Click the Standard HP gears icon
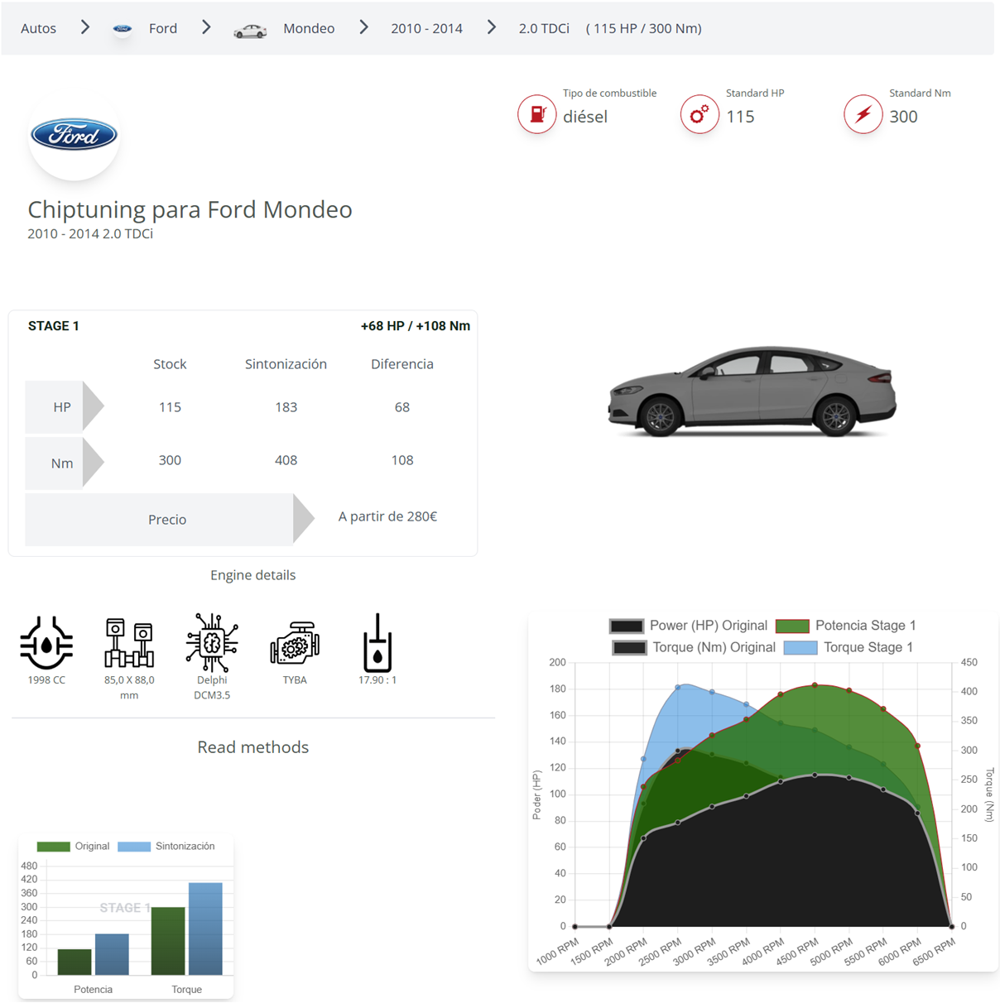This screenshot has height=1003, width=1000. point(700,113)
